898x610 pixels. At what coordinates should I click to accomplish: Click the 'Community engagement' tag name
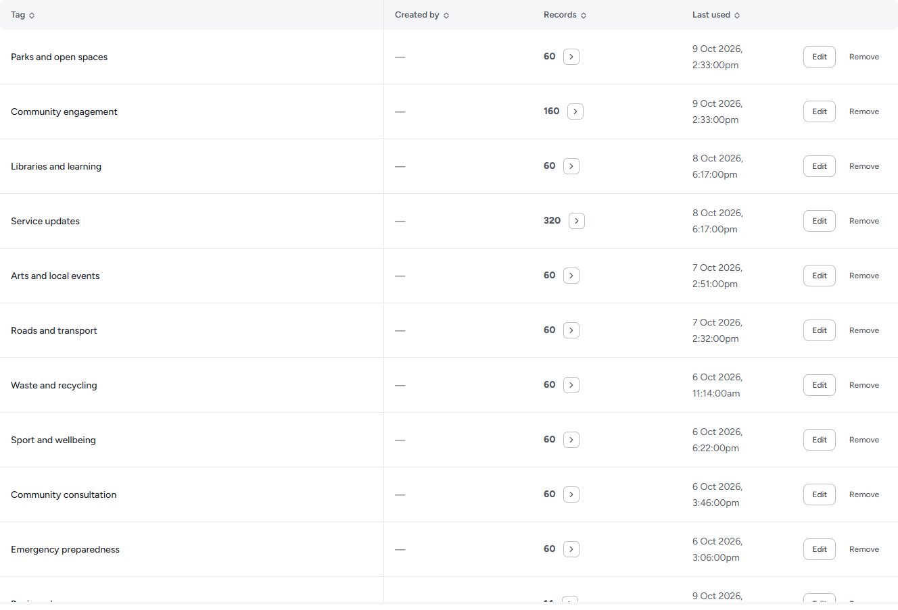(x=64, y=111)
